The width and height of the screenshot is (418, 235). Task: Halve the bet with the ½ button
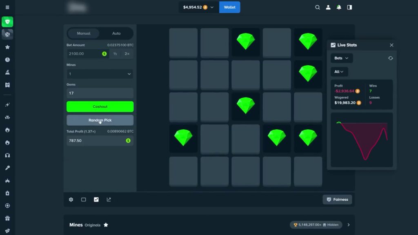tap(115, 54)
